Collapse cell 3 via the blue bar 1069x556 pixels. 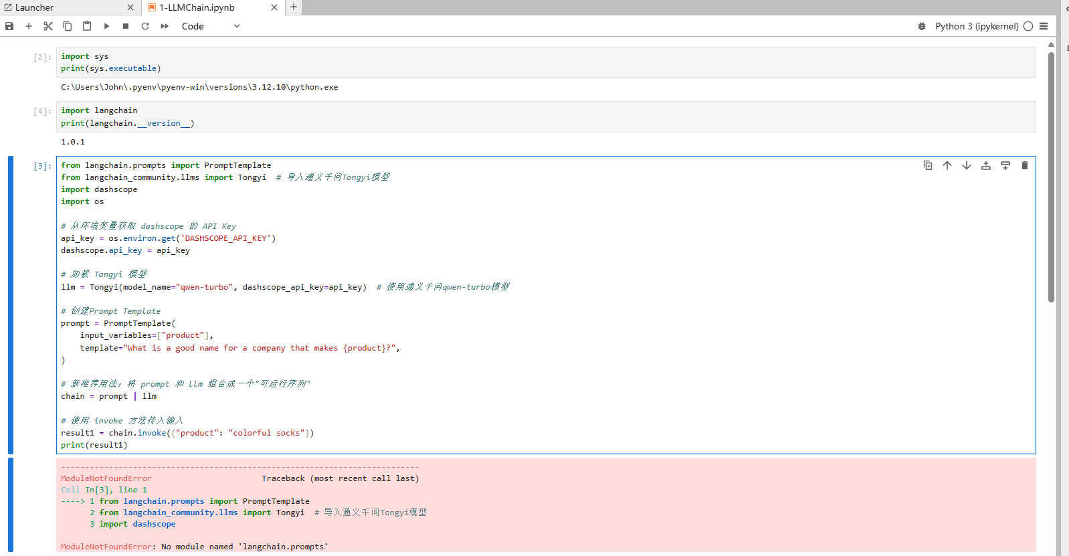pyautogui.click(x=11, y=305)
